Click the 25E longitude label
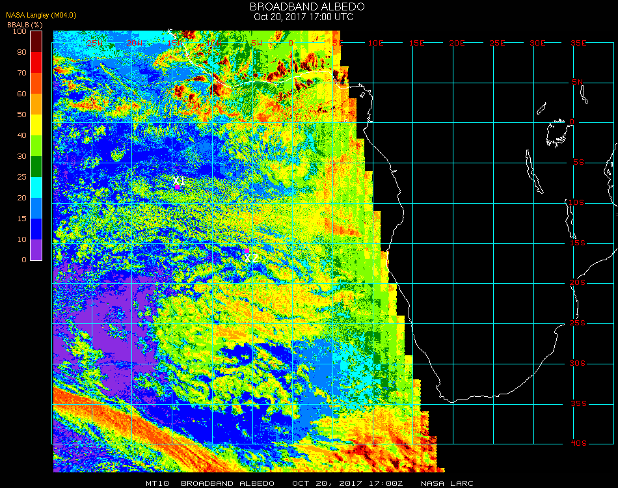618x488 pixels. click(497, 43)
